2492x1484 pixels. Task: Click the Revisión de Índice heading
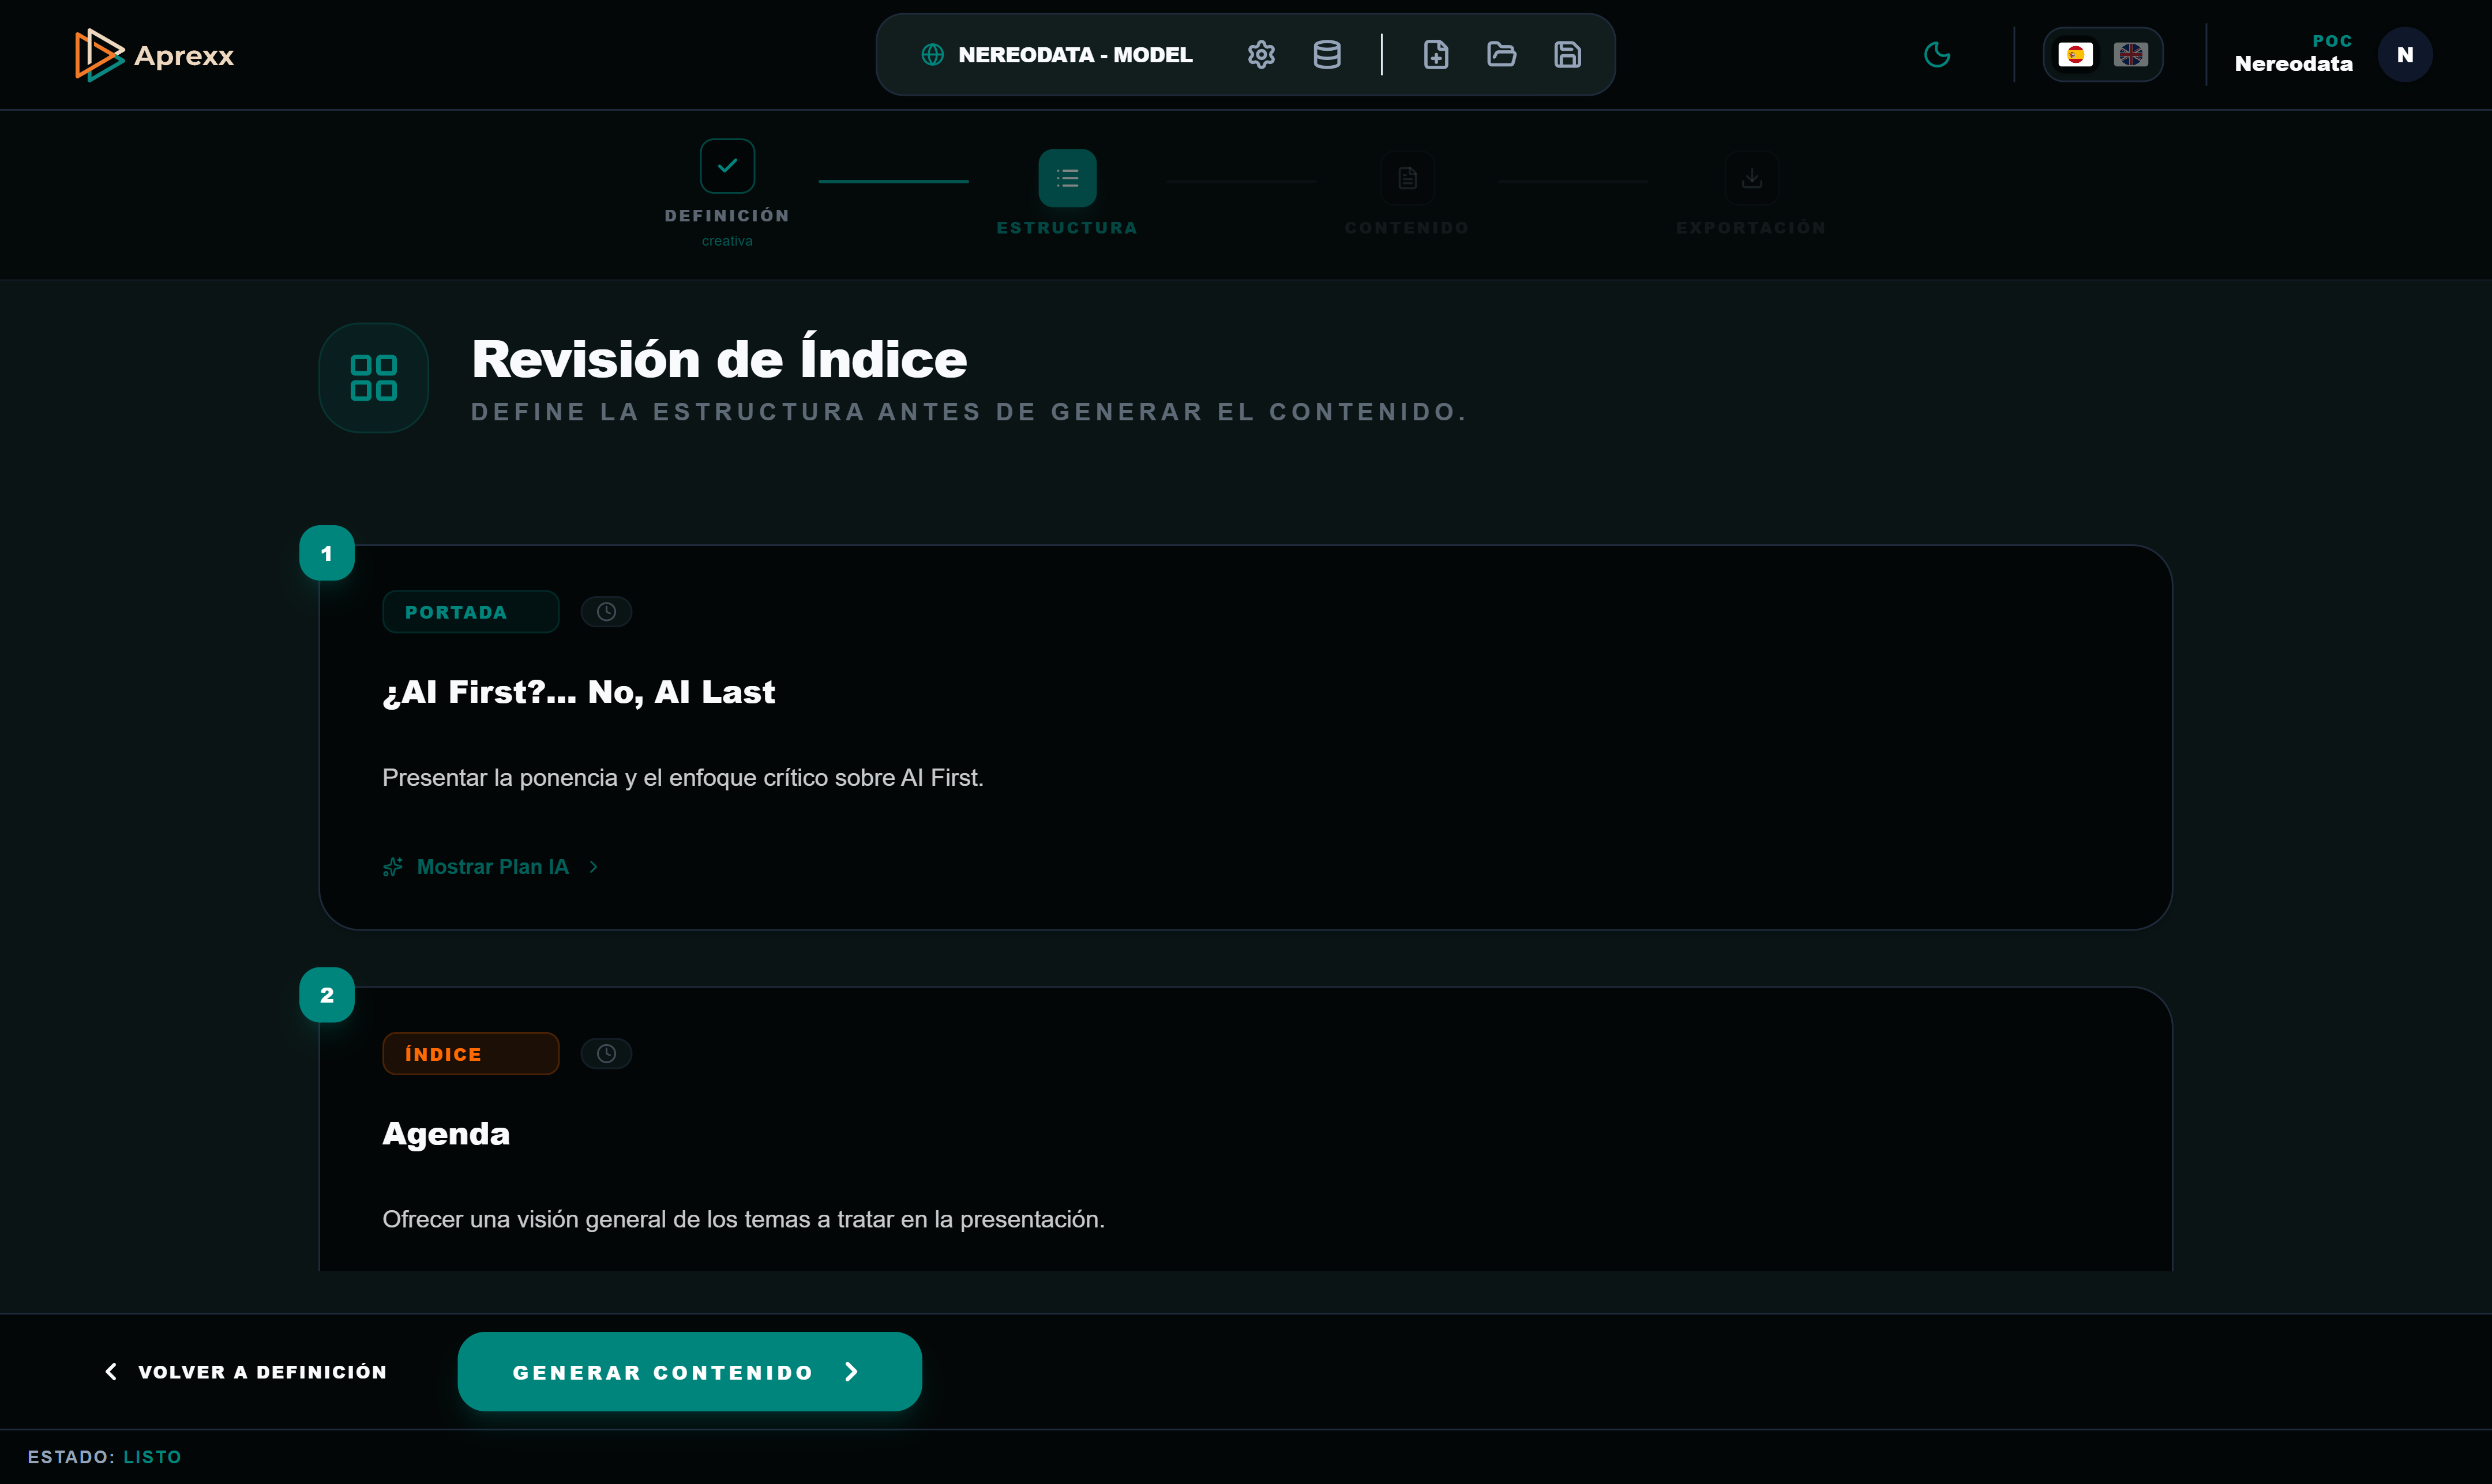coord(719,359)
